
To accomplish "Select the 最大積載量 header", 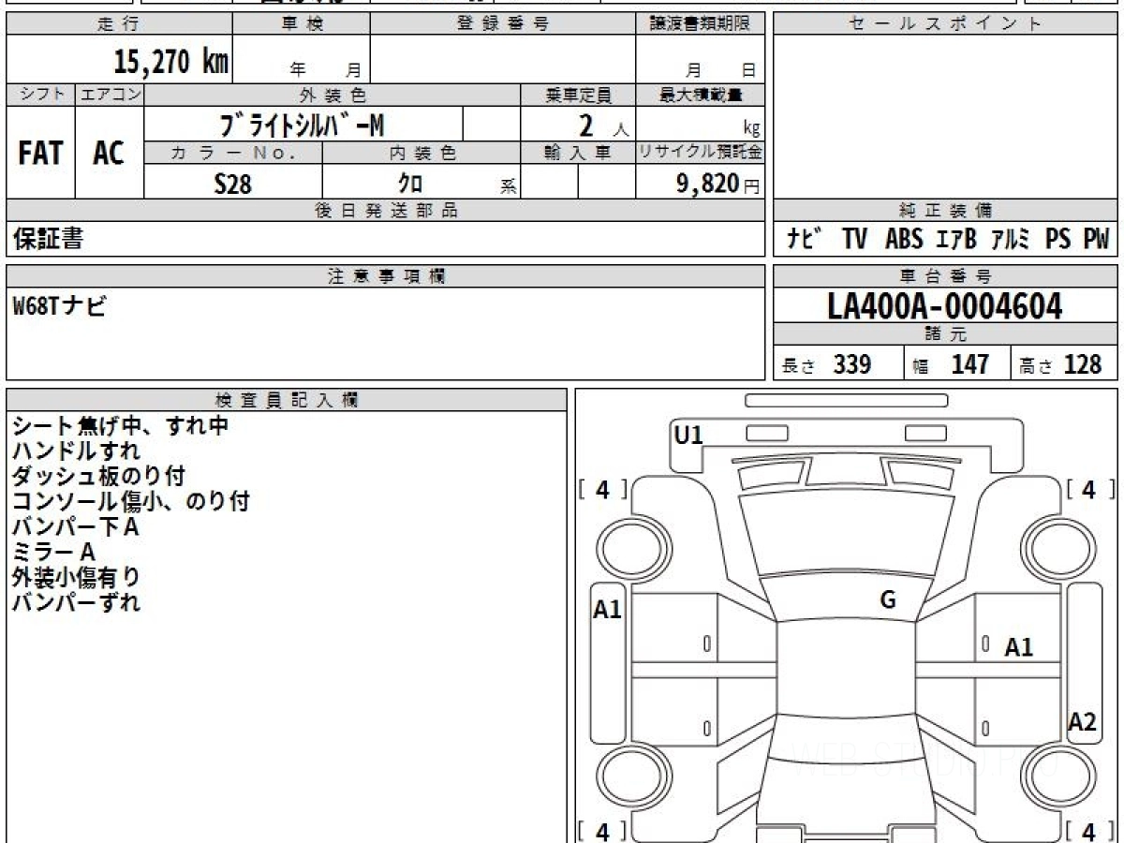I will (701, 95).
